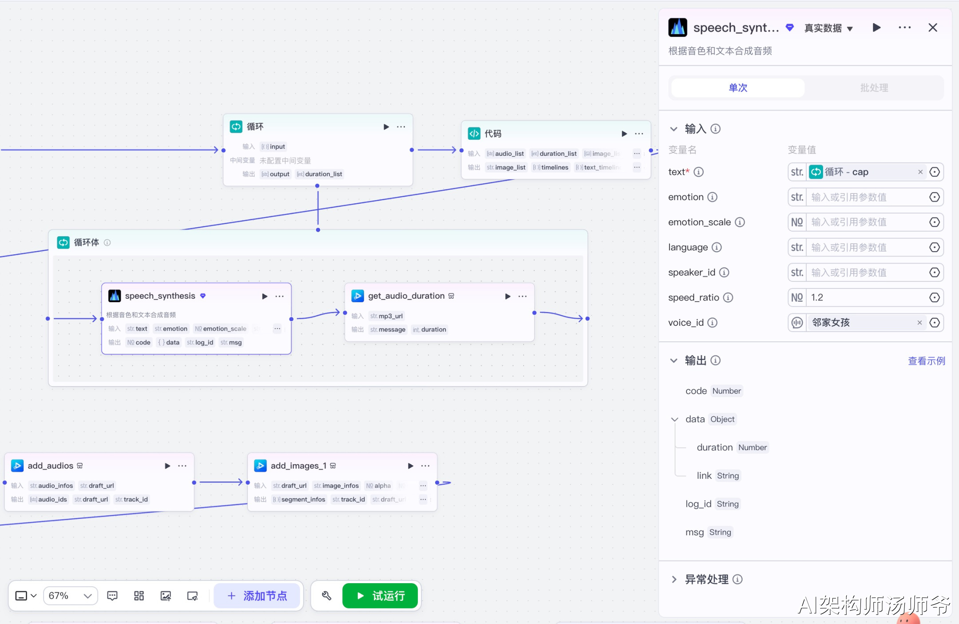Open the 查看示例 link
The image size is (959, 624).
point(926,361)
